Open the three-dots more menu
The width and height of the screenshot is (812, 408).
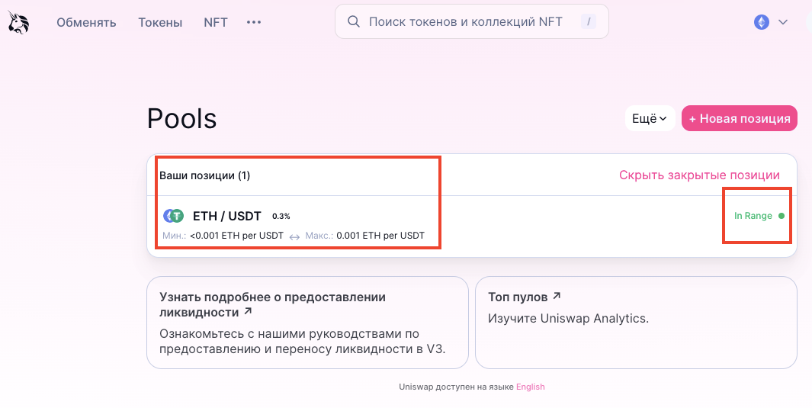[254, 22]
